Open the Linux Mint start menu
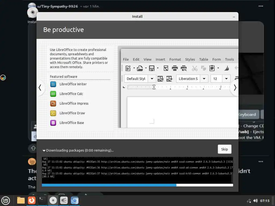Screen dimensions: 275x206 6,201
